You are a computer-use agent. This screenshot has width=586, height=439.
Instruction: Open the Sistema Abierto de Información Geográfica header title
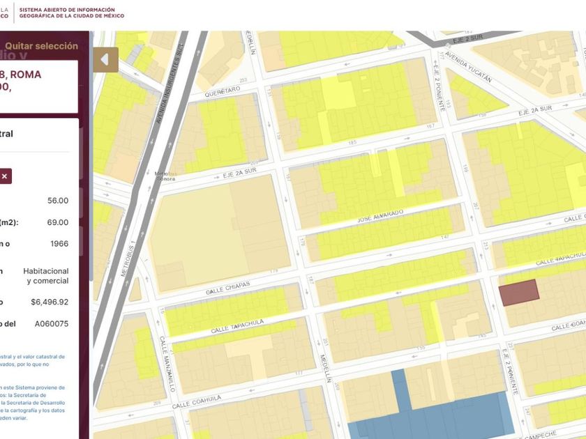click(x=71, y=13)
